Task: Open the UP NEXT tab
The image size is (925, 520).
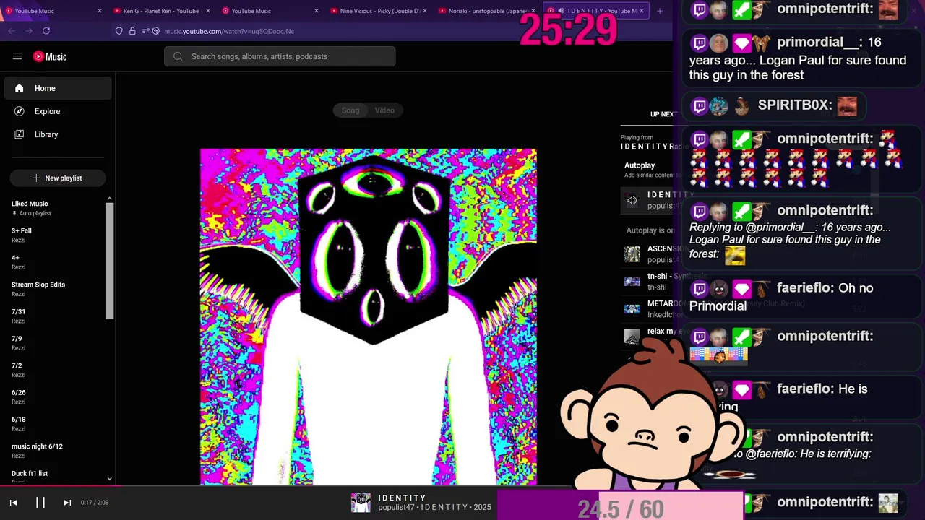Action: point(663,114)
